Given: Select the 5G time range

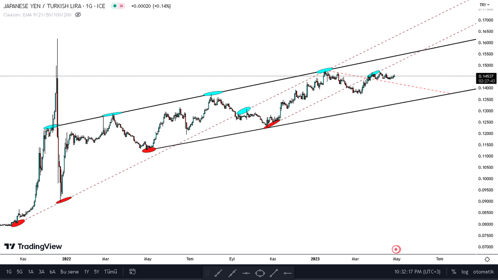Looking at the screenshot, I should (x=20, y=272).
